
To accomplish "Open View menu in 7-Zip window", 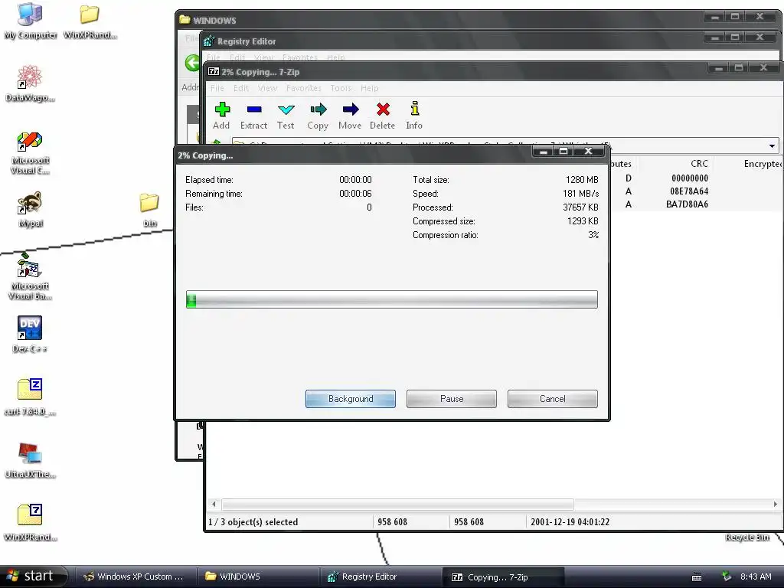I will (267, 88).
